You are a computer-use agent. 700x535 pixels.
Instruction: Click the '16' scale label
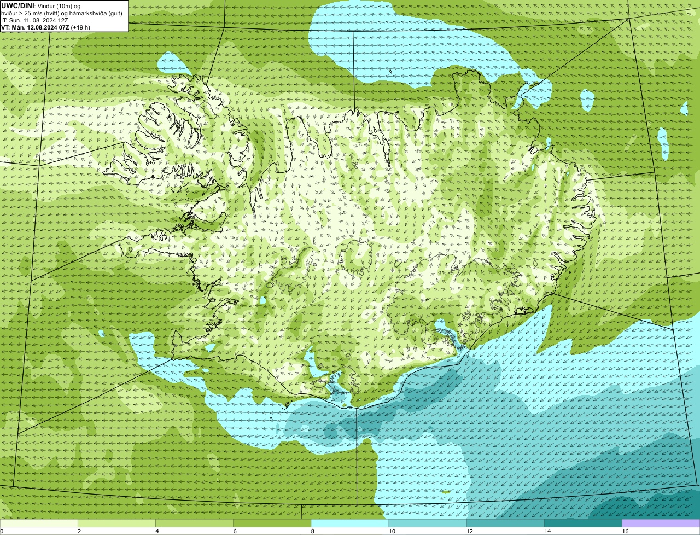(625, 531)
